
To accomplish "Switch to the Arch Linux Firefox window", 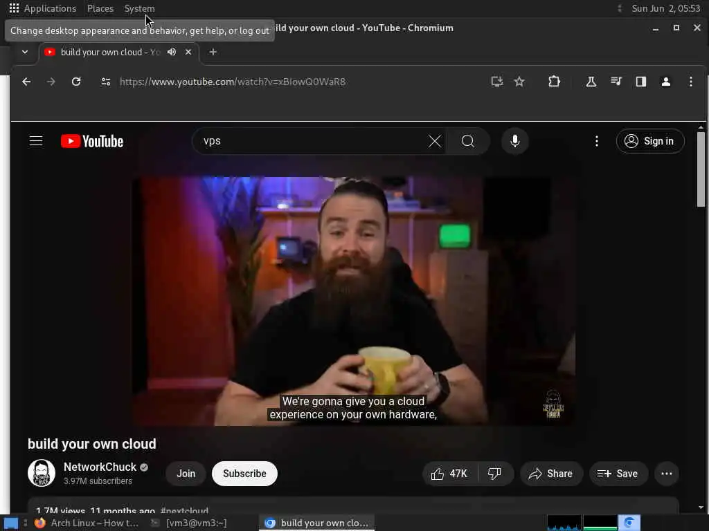I will point(86,523).
